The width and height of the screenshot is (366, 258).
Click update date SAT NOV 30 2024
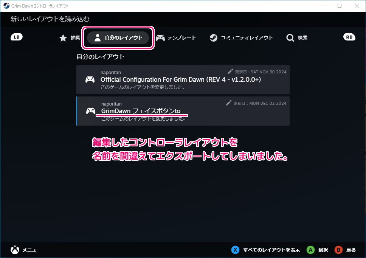pyautogui.click(x=261, y=72)
